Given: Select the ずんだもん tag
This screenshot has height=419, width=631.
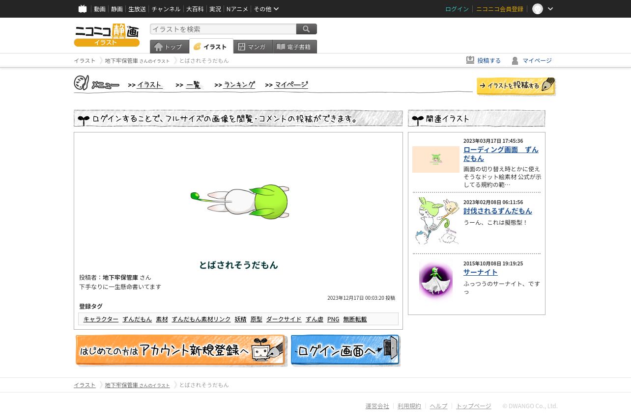Looking at the screenshot, I should point(137,319).
